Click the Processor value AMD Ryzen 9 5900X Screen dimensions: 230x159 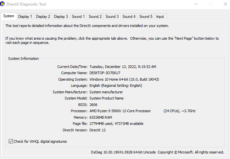coord(120,111)
